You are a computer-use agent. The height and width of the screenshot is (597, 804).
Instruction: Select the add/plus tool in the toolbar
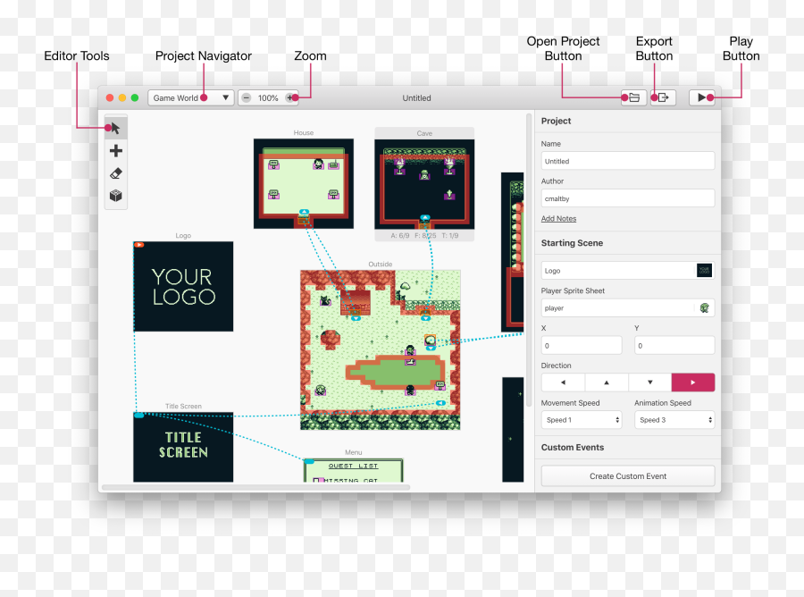pyautogui.click(x=115, y=150)
